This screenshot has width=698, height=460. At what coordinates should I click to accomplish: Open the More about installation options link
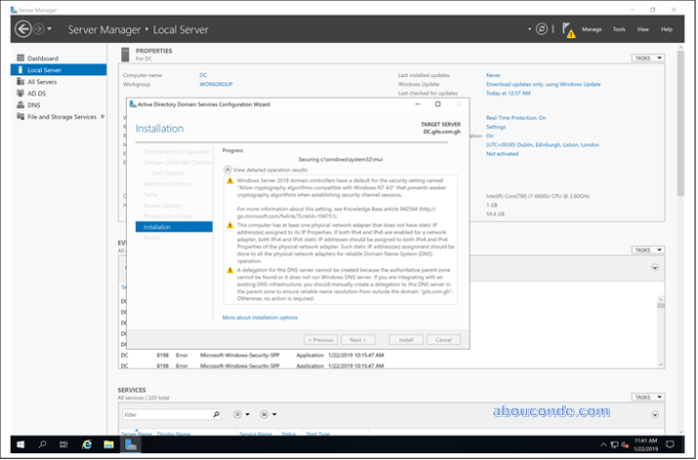[260, 317]
